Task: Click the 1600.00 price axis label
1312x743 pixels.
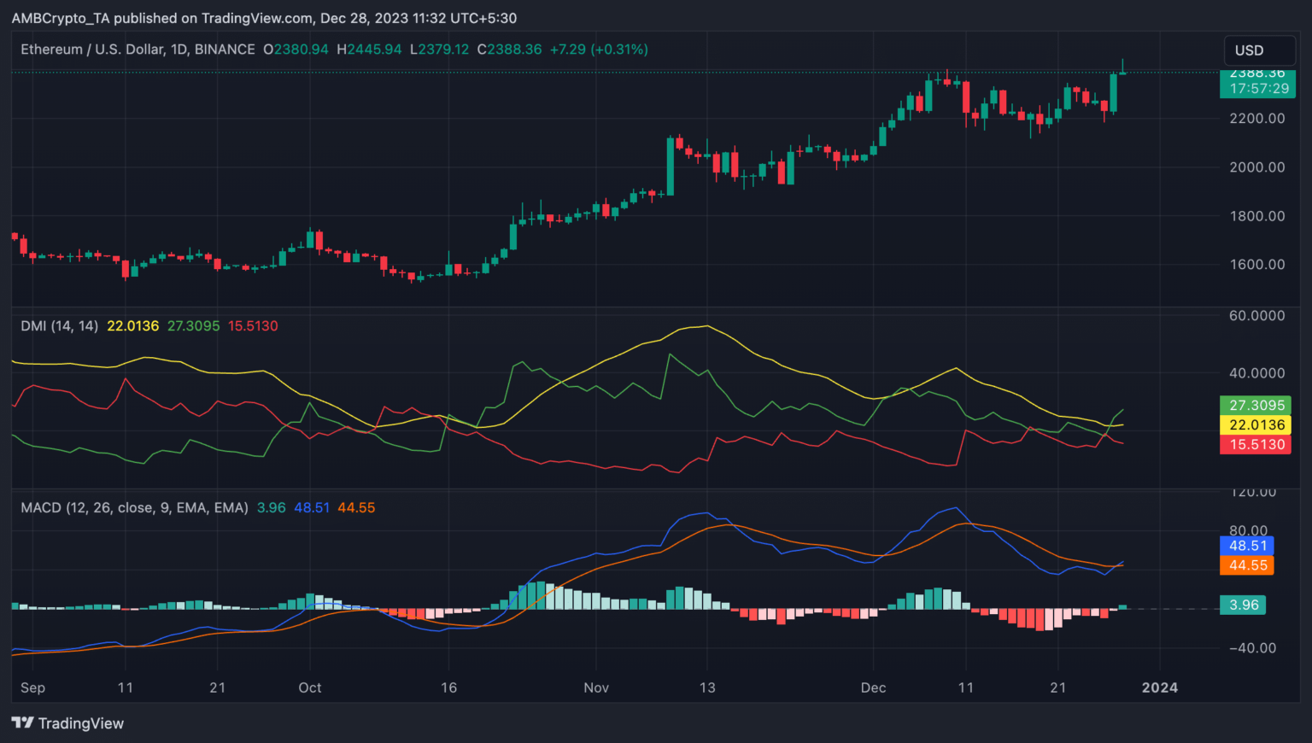Action: 1256,265
